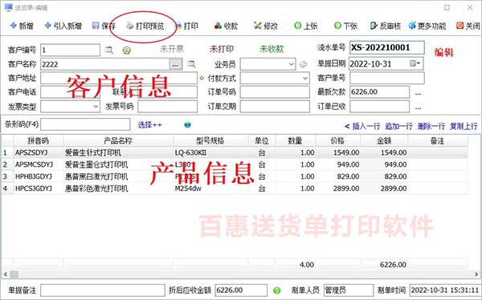482x300 pixels.
Task: Click the 新增 toolbar button
Action: (x=22, y=26)
